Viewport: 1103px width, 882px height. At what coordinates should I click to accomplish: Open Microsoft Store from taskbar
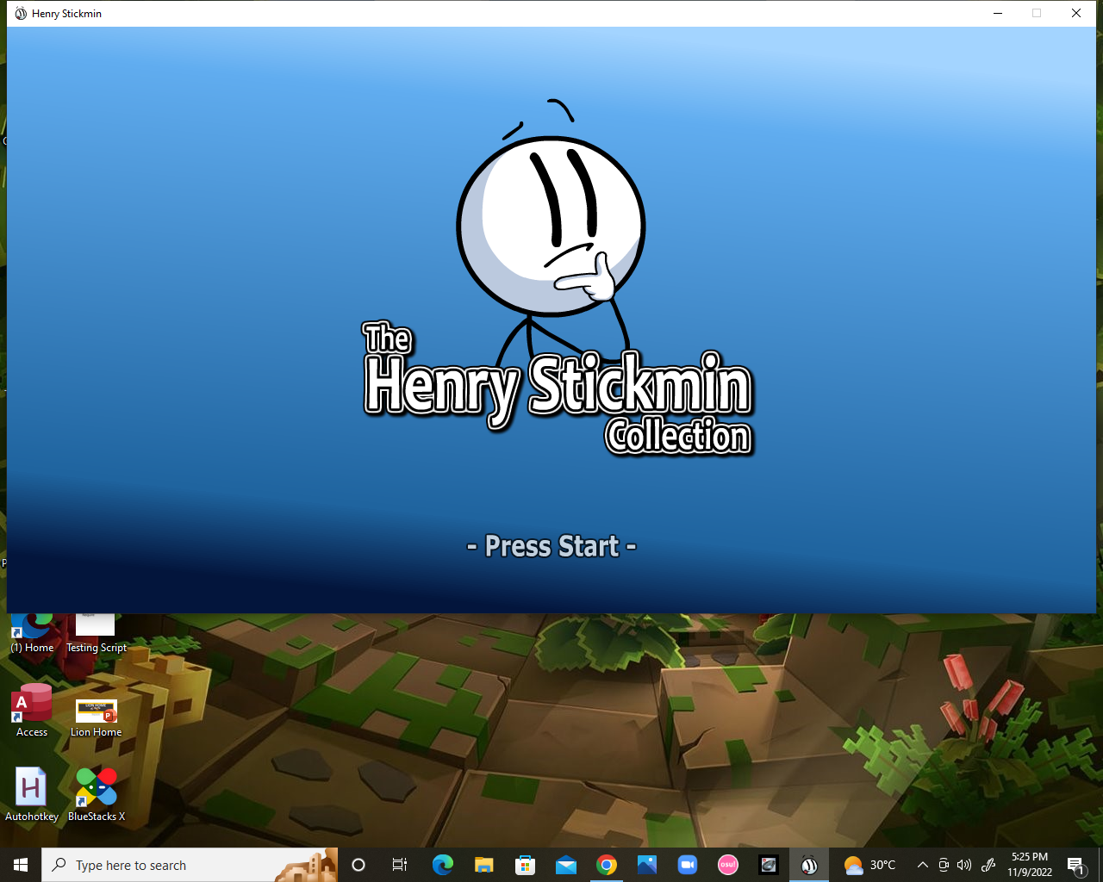coord(525,865)
